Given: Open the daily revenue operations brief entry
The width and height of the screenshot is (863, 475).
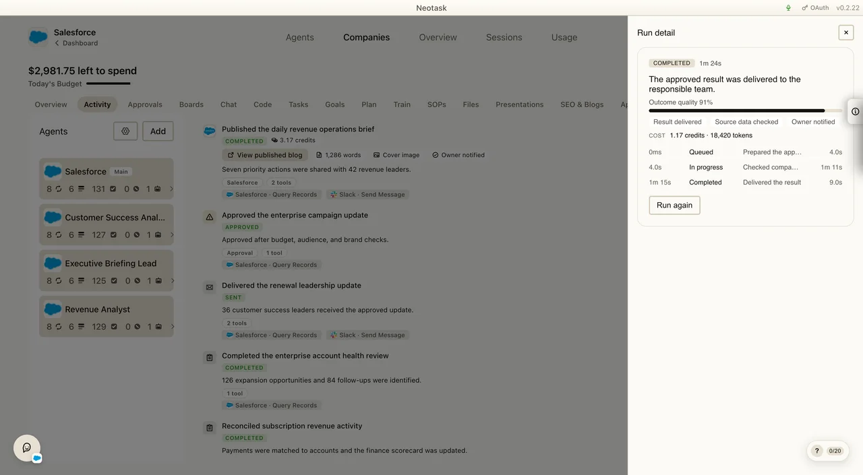Looking at the screenshot, I should pyautogui.click(x=298, y=129).
